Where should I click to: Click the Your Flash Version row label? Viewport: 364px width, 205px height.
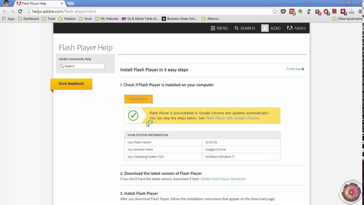(139, 142)
